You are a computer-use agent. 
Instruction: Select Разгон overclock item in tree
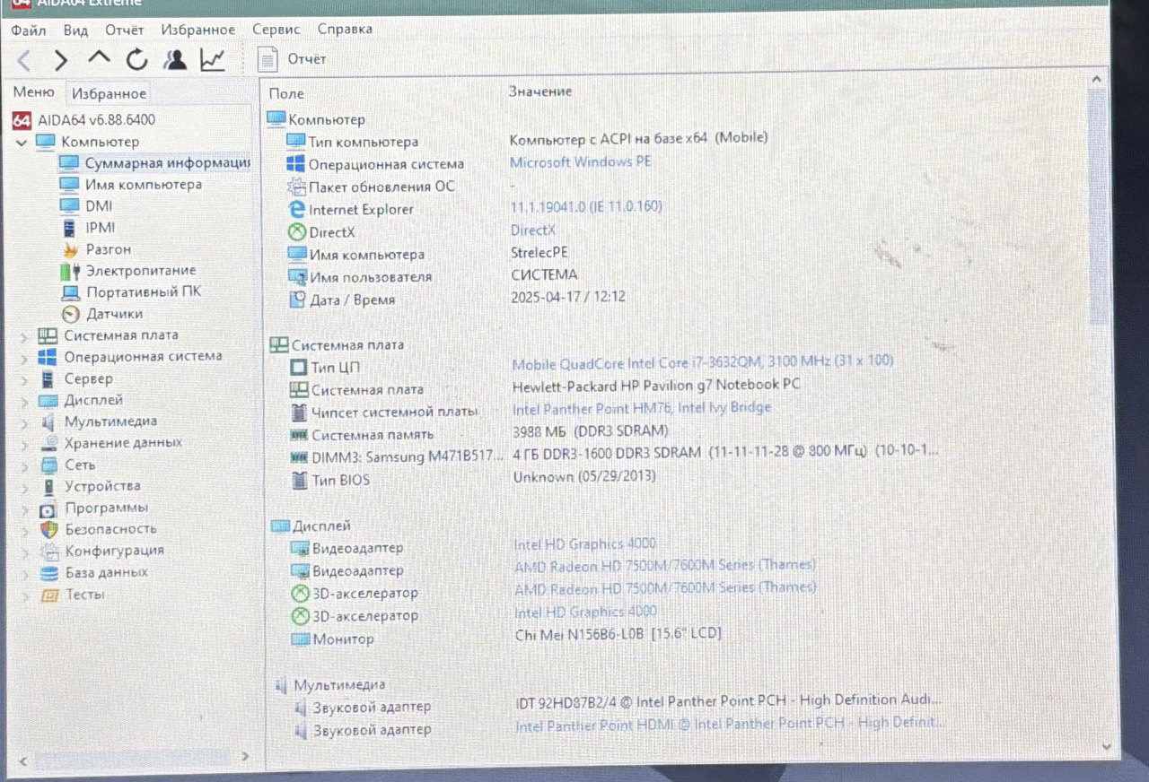pyautogui.click(x=108, y=249)
